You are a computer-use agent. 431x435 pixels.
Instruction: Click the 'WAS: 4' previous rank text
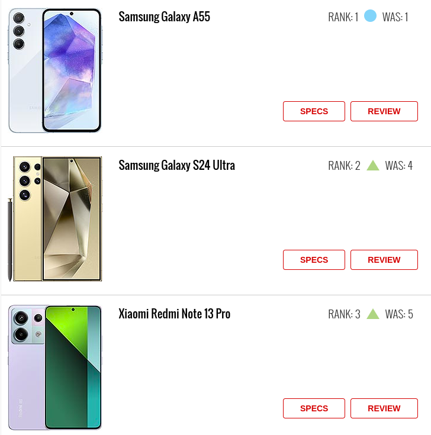pyautogui.click(x=399, y=166)
